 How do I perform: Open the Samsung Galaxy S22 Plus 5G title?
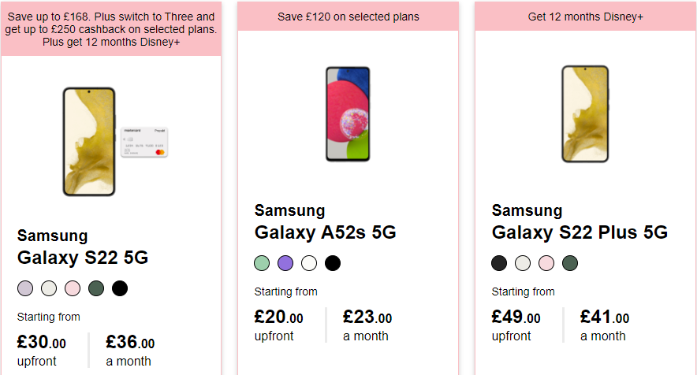(x=580, y=221)
